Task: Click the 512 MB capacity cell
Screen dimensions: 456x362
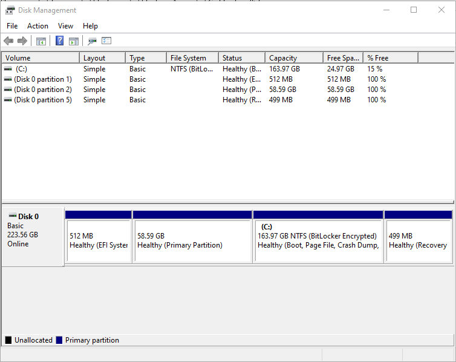Action: 281,79
